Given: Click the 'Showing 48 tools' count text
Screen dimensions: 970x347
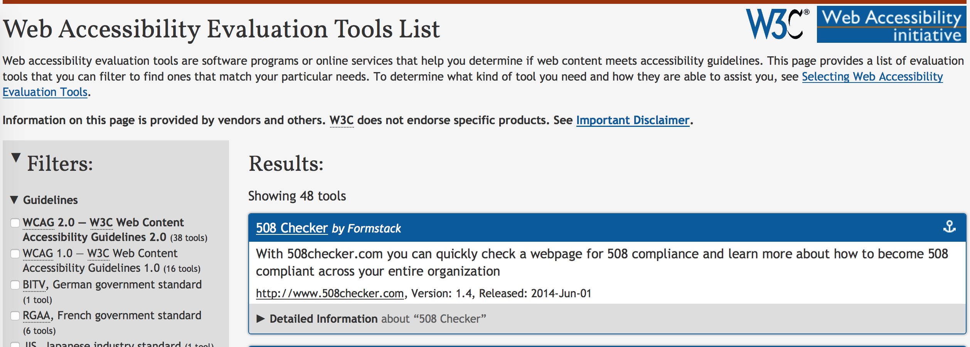Looking at the screenshot, I should (297, 196).
